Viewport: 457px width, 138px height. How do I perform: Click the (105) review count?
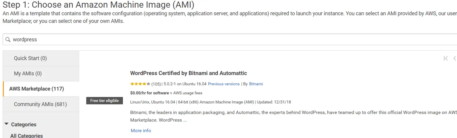pyautogui.click(x=156, y=84)
